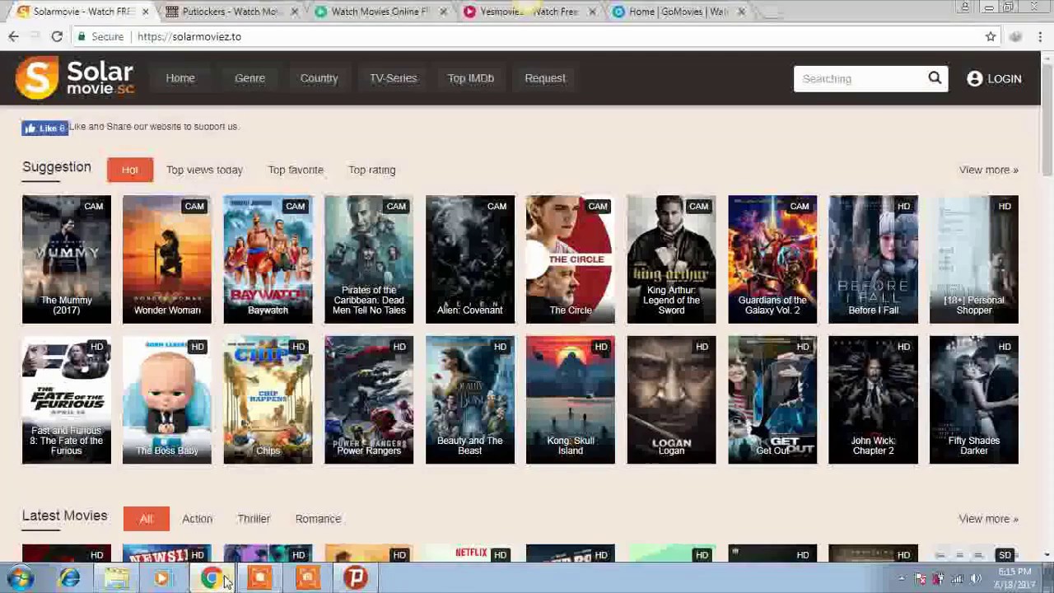Click the browser back arrow
This screenshot has height=593, width=1054.
[x=13, y=36]
